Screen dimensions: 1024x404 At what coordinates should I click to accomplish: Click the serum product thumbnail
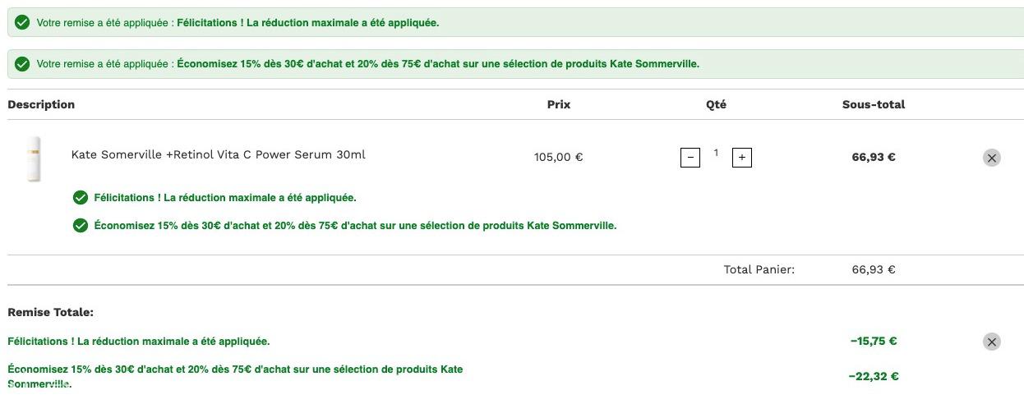click(34, 158)
